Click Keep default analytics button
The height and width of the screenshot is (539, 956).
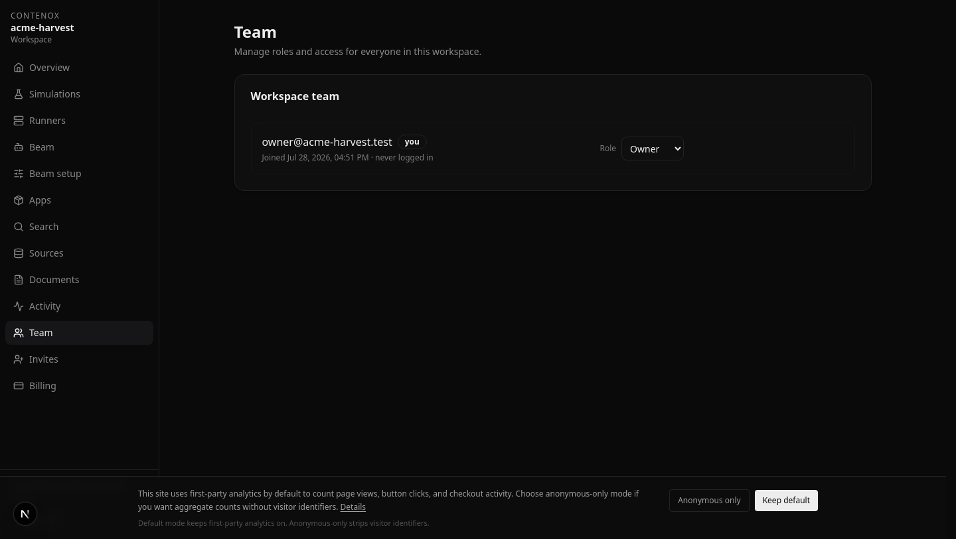pyautogui.click(x=786, y=501)
